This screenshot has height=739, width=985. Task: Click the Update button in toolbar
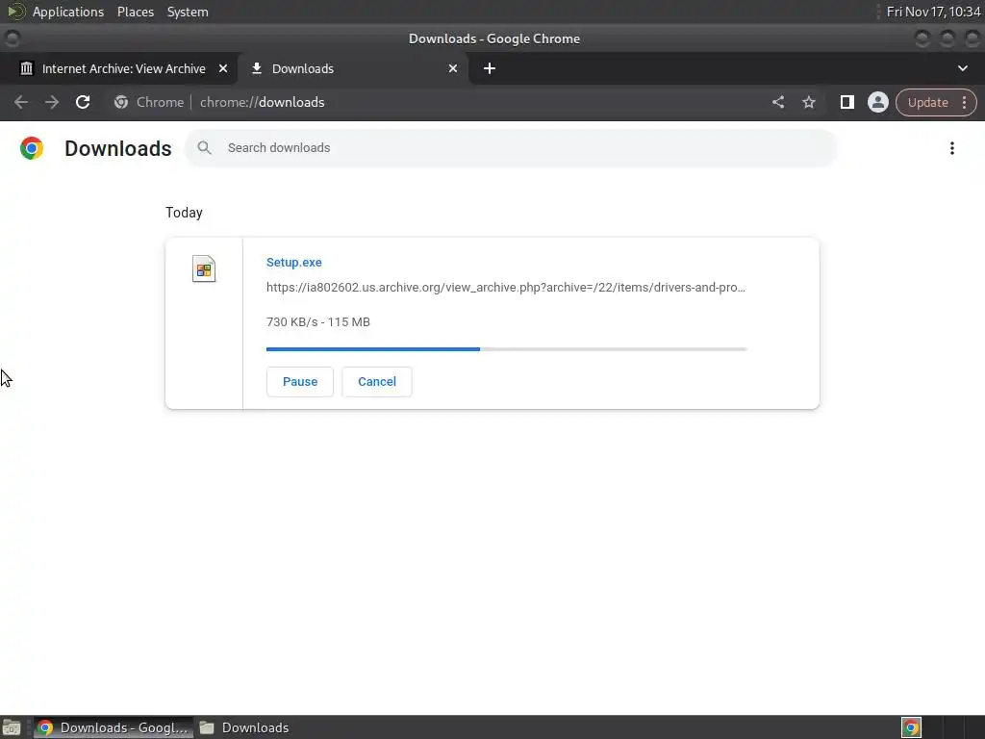pyautogui.click(x=927, y=102)
